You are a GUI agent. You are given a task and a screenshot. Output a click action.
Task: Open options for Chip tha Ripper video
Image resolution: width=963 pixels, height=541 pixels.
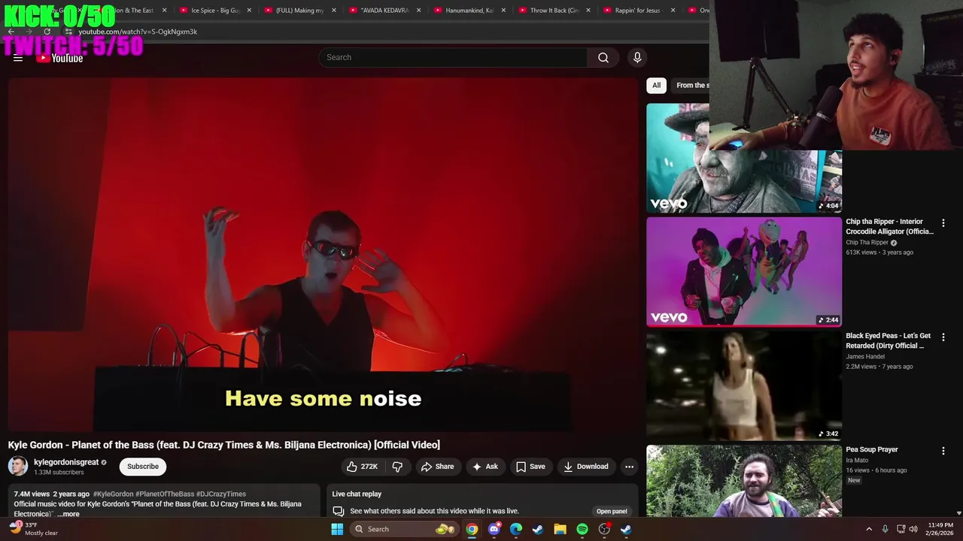pos(943,223)
